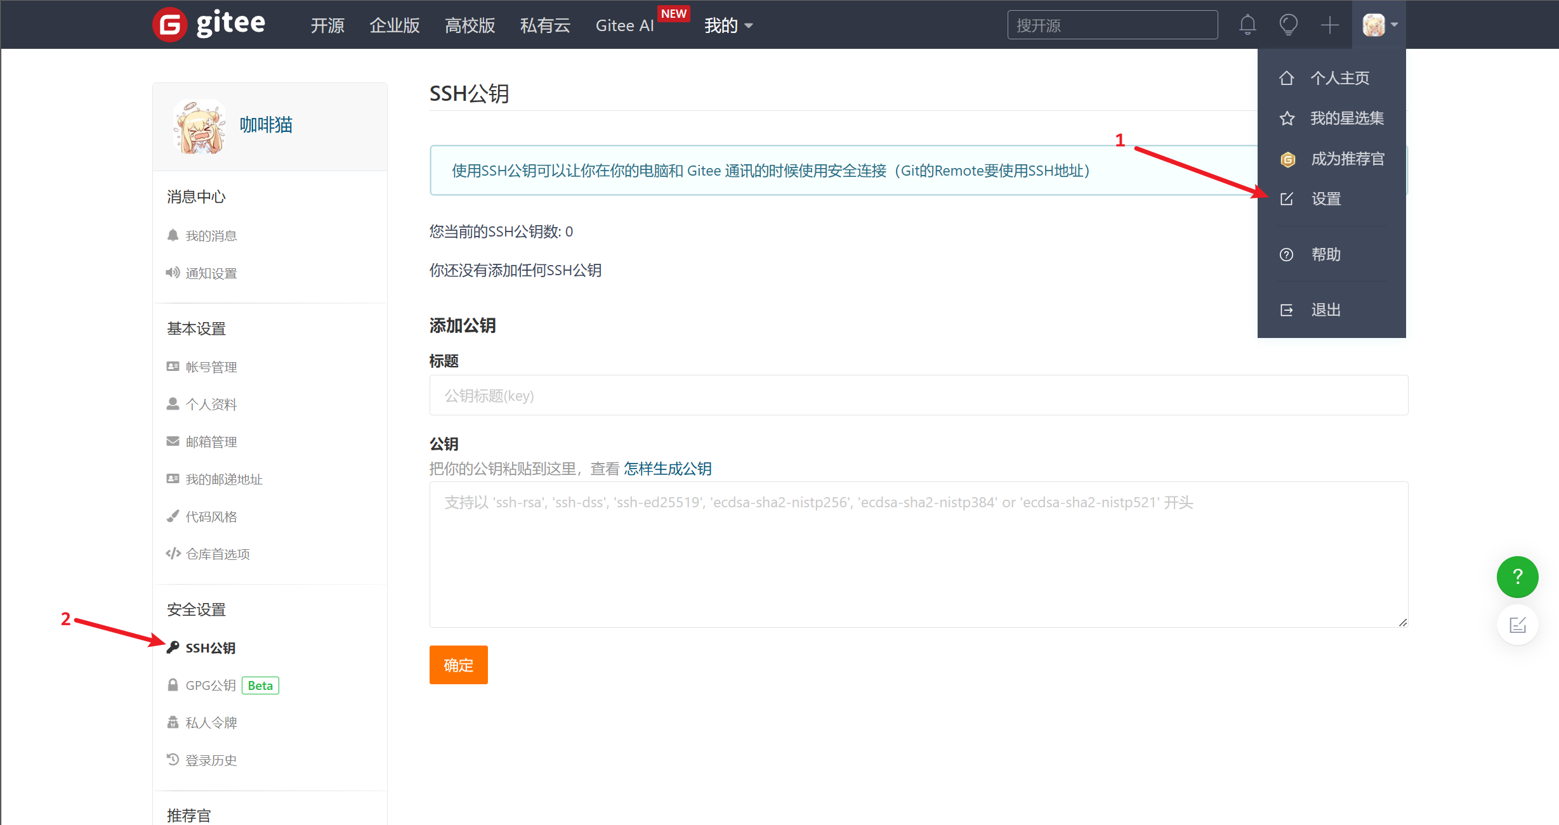Focus the 公钥标题(key) title field
This screenshot has width=1559, height=825.
[919, 395]
